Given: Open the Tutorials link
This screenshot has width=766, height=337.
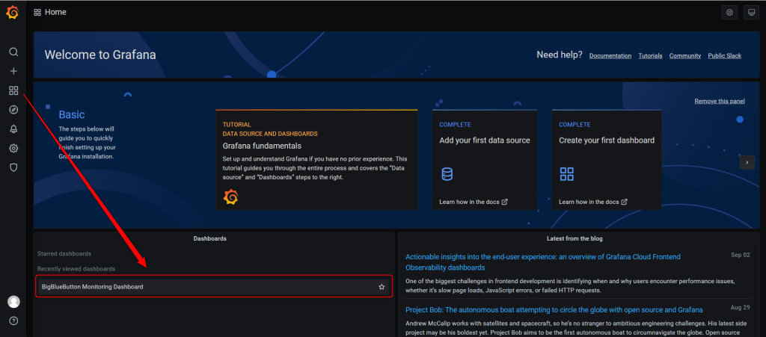Looking at the screenshot, I should click(650, 55).
